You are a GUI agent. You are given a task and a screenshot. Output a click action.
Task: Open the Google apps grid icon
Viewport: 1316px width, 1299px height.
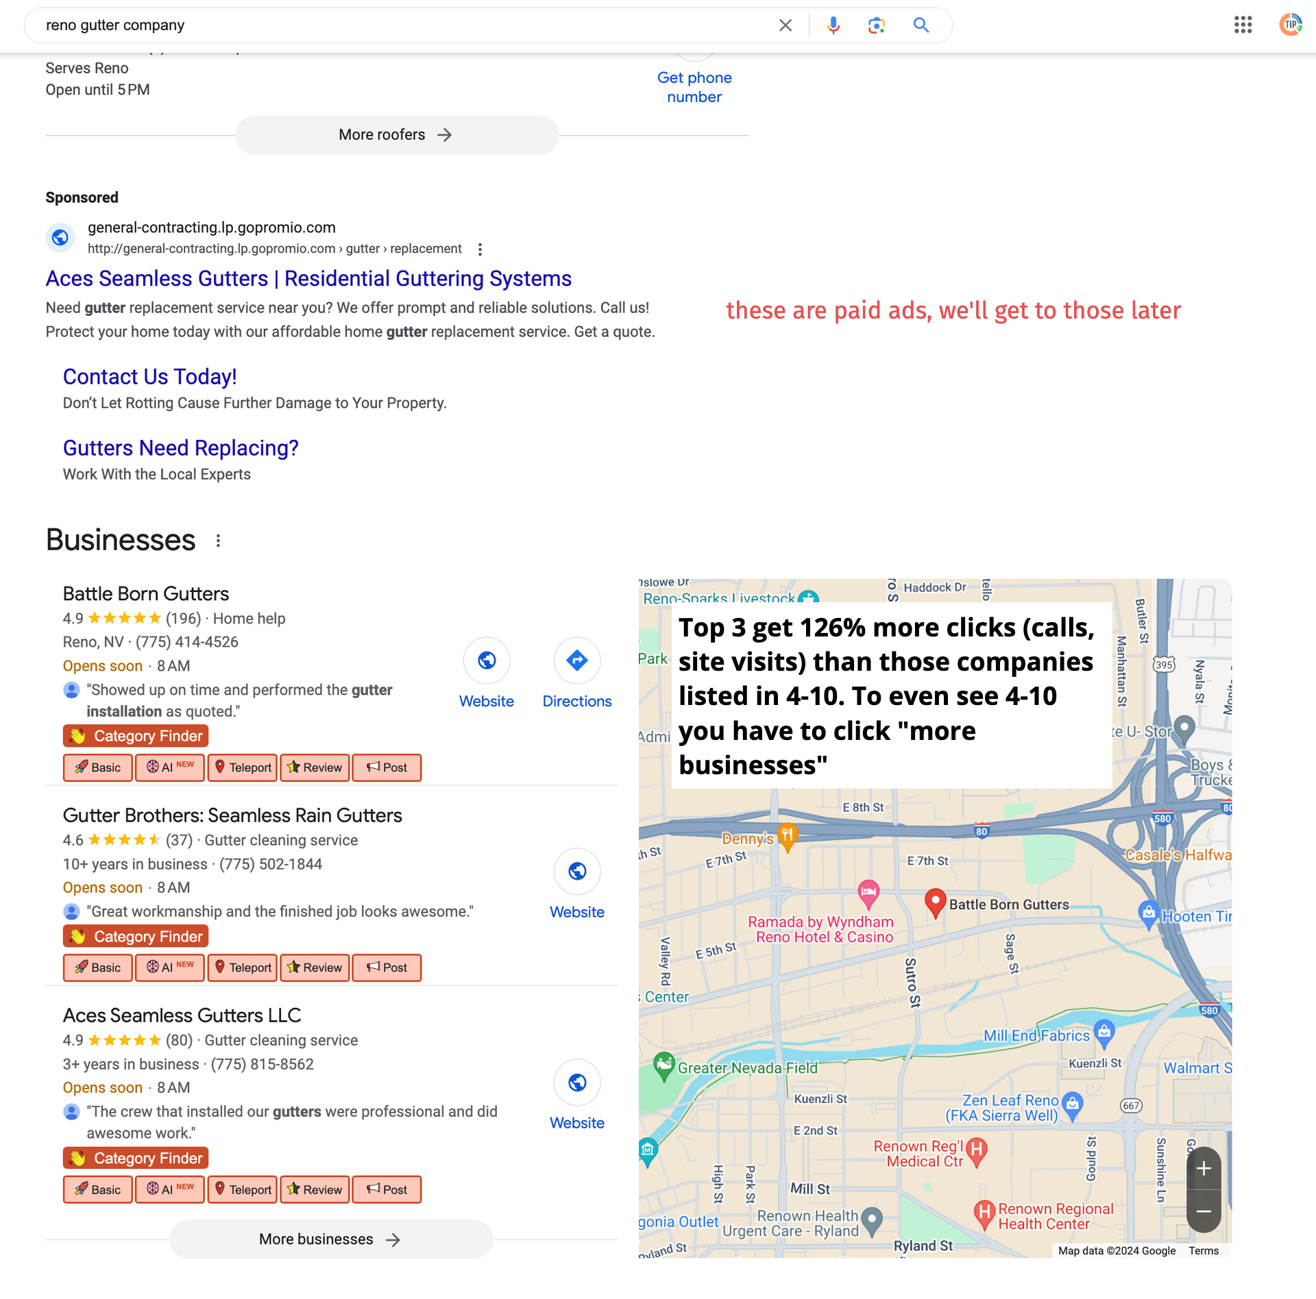pos(1243,25)
